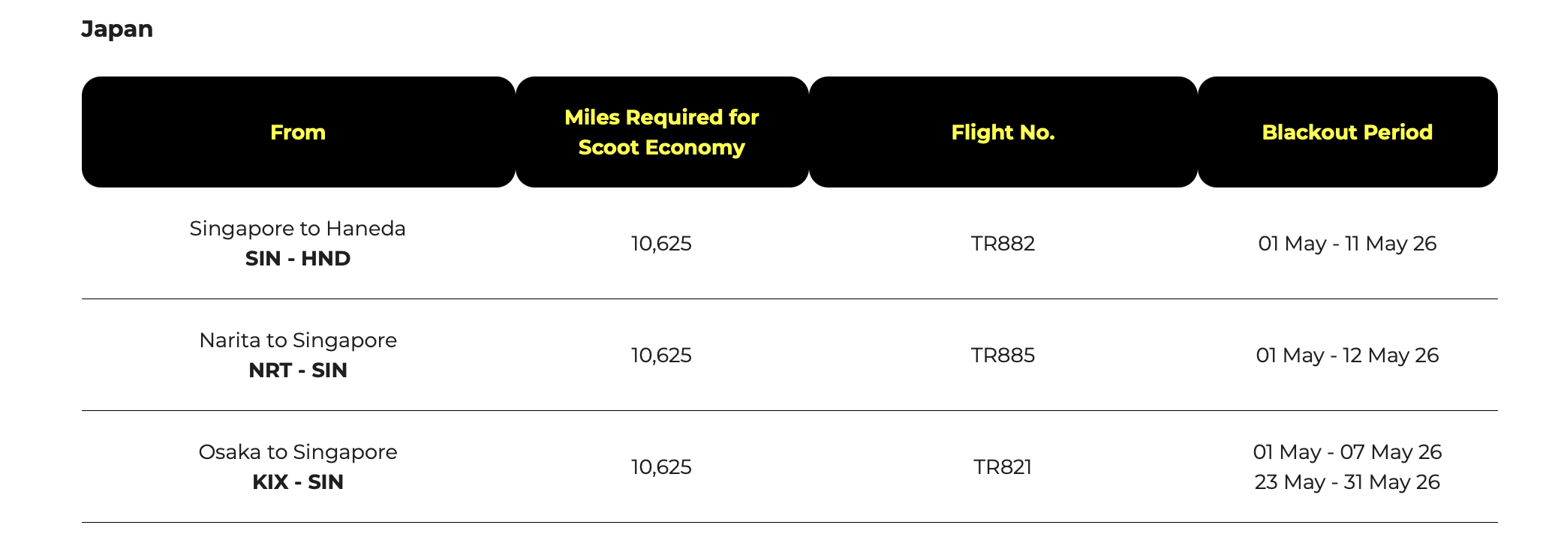Click flight number TR882
1567x549 pixels.
coord(1003,243)
